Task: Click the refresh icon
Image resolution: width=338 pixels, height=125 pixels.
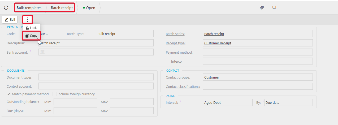Action: 6,8
